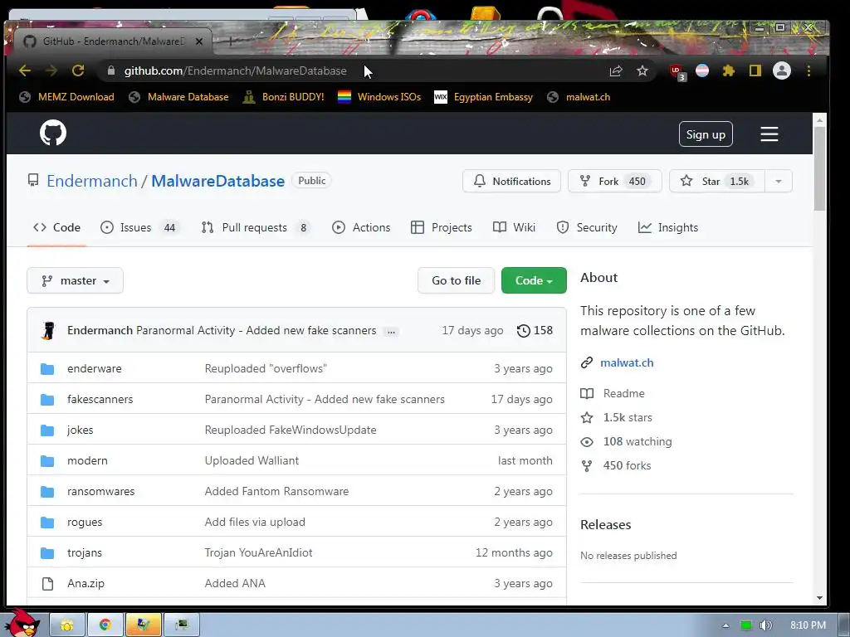Click the page vertical scrollbar thumb

pyautogui.click(x=819, y=169)
